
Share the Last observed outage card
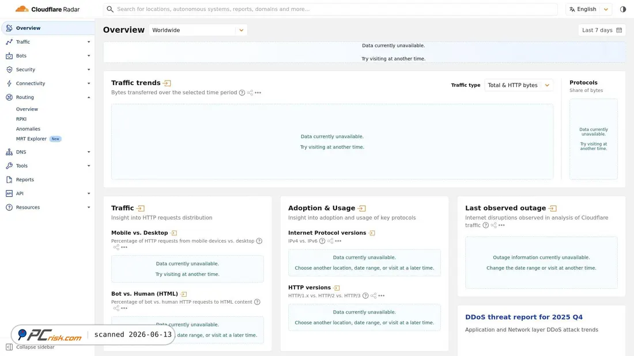[494, 225]
